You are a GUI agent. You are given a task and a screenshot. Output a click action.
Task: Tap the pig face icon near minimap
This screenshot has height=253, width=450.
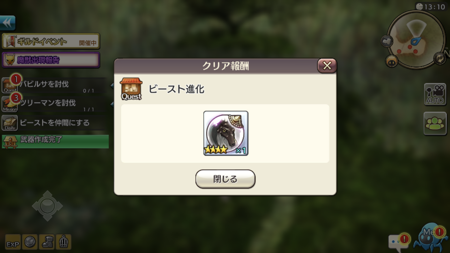(392, 61)
